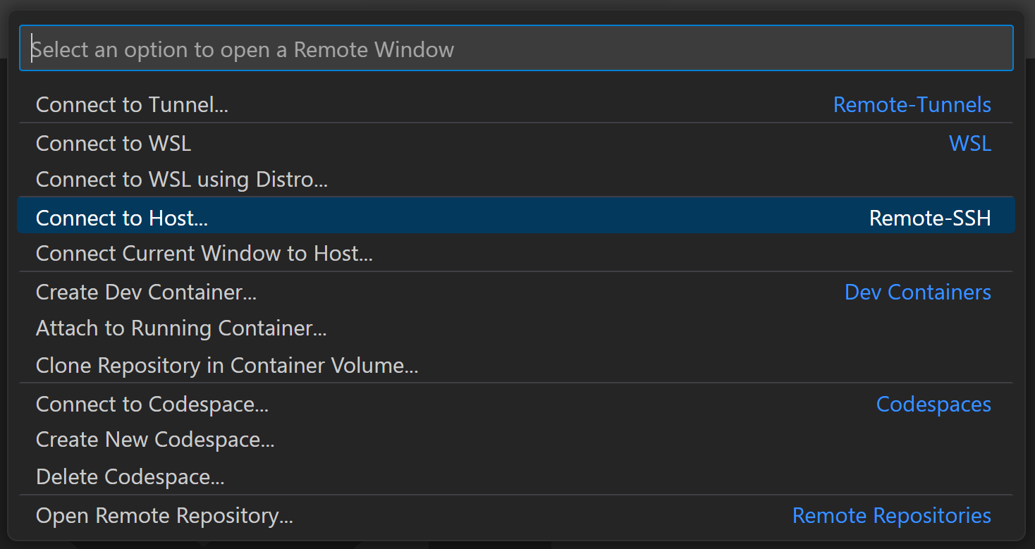Select Create Dev Container
This screenshot has width=1035, height=549.
tap(145, 292)
